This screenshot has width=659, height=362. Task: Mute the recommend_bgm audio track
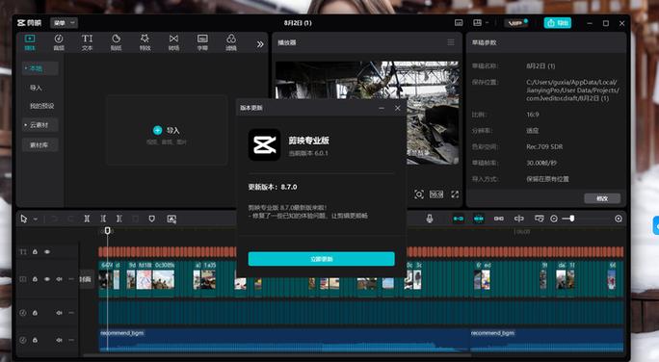click(60, 340)
